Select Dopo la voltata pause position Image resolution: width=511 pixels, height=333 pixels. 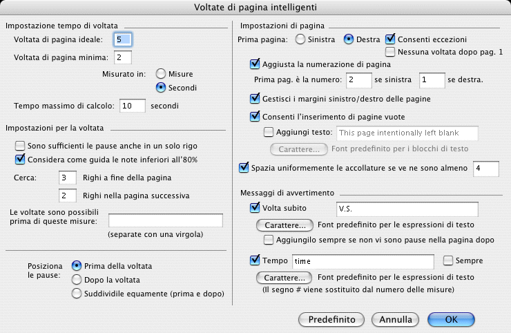point(77,280)
